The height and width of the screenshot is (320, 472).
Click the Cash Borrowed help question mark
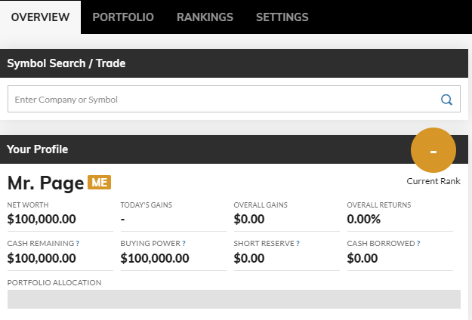(418, 244)
